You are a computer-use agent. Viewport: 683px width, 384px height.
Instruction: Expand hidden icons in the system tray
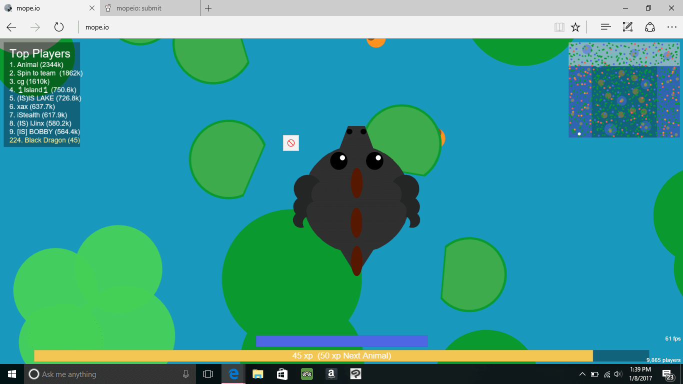pyautogui.click(x=582, y=374)
